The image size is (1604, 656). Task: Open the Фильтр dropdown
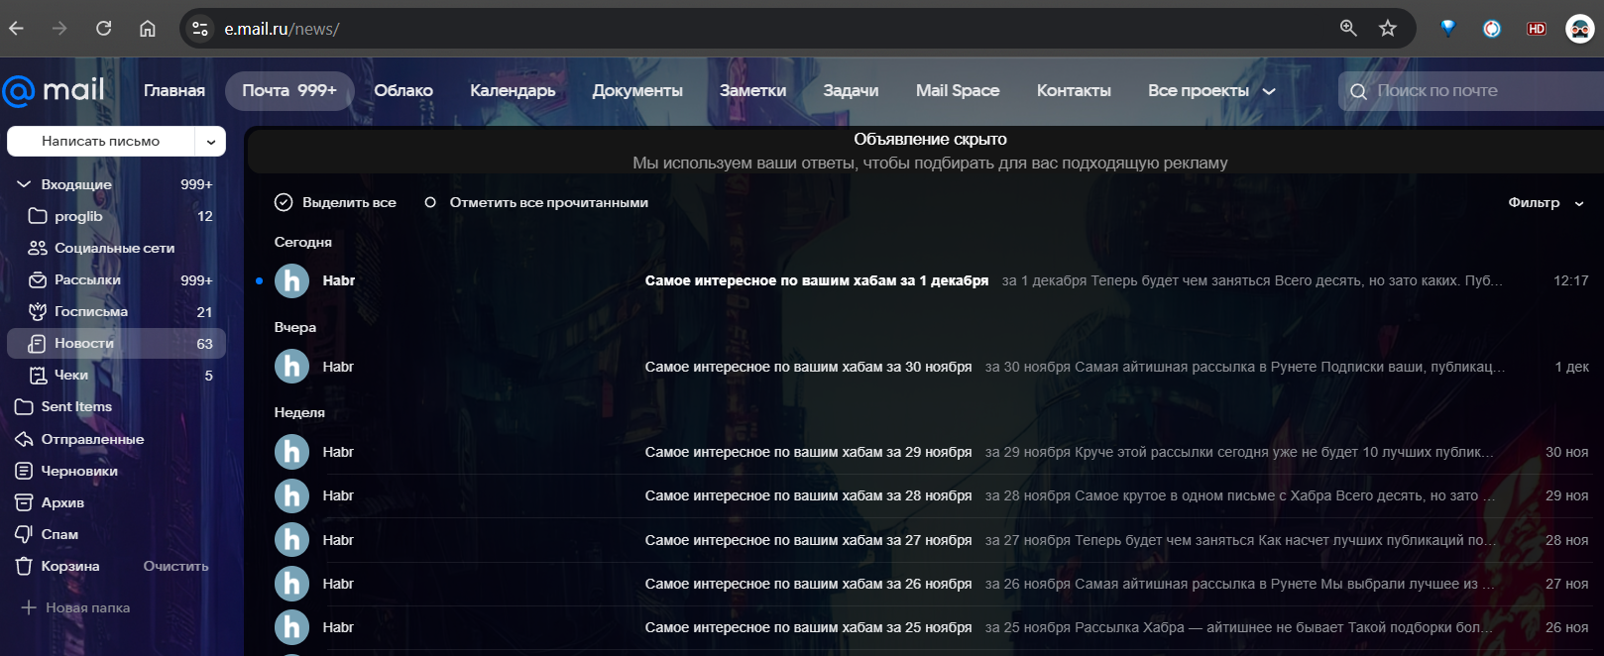click(x=1546, y=202)
